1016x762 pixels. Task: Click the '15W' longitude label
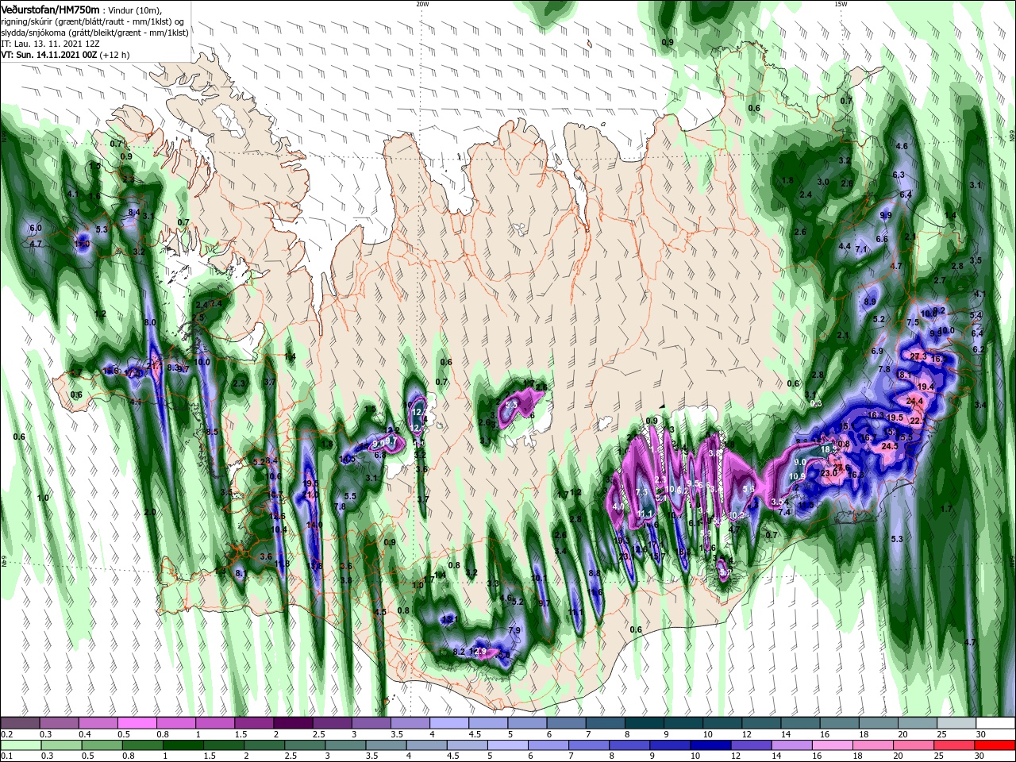click(841, 4)
